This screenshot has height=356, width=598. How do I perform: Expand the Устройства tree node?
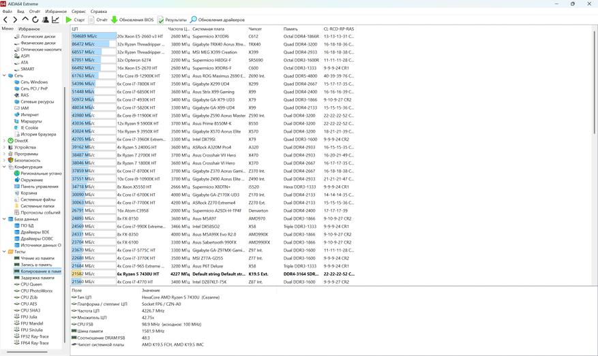pos(4,147)
